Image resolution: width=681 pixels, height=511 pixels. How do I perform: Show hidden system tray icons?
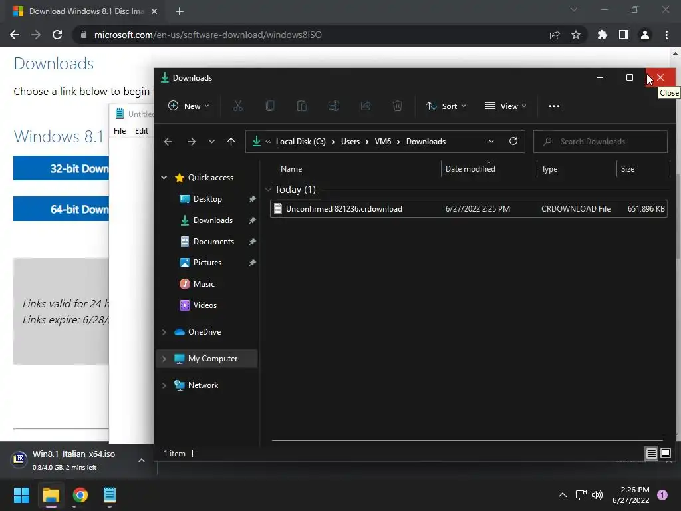(563, 495)
